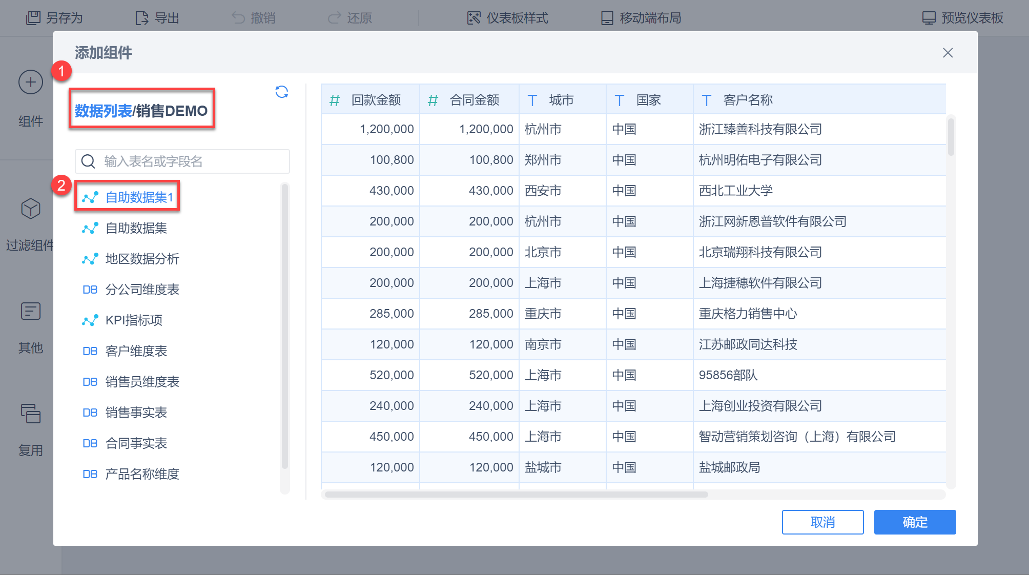Click the horizontal scrollbar under preview table
Image resolution: width=1029 pixels, height=575 pixels.
[x=516, y=495]
